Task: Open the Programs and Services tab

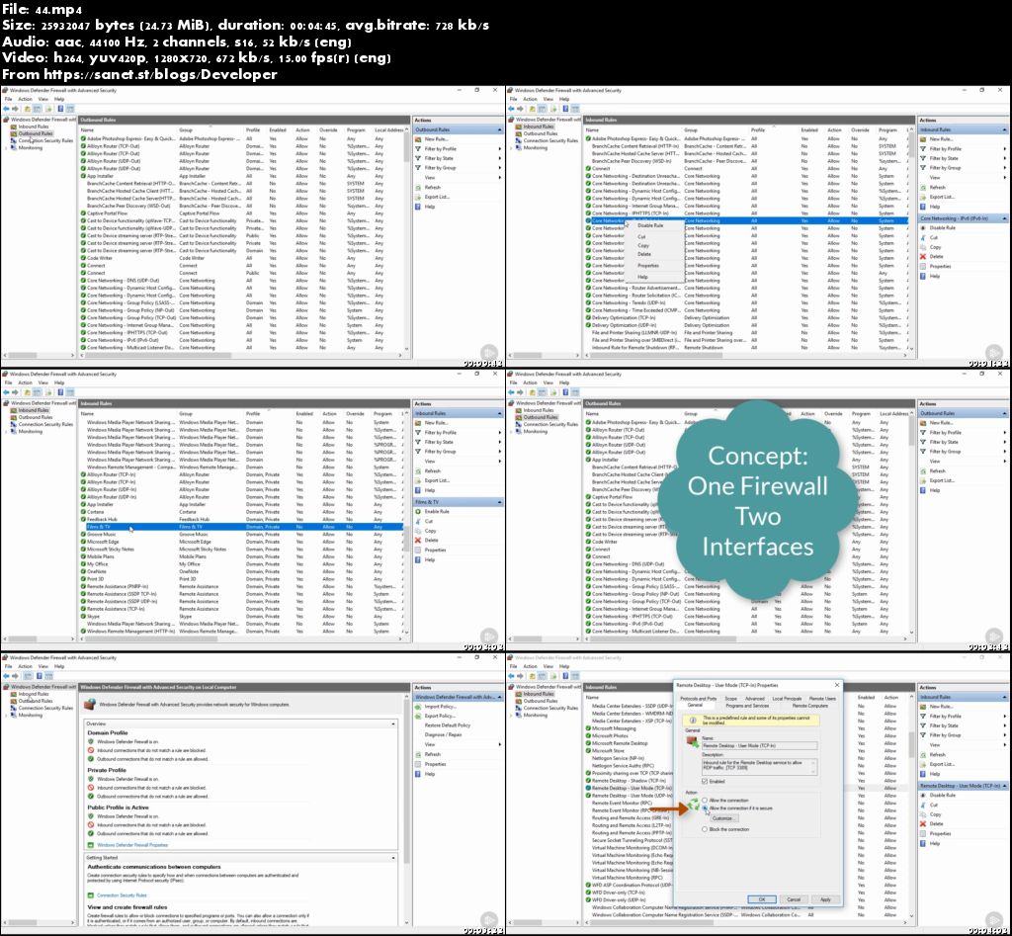Action: 747,706
